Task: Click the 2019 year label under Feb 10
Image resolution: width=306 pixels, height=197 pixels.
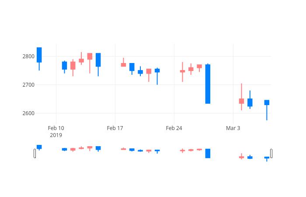Action: coord(56,135)
